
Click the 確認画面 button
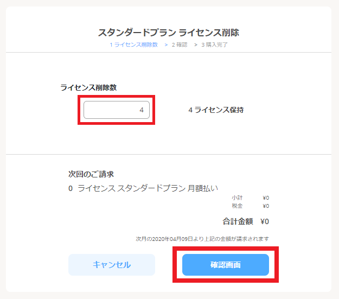click(x=226, y=265)
